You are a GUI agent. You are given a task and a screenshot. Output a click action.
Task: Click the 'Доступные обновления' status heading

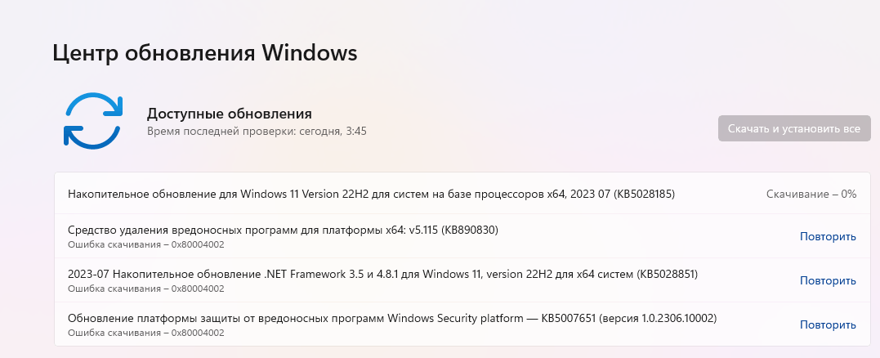(229, 114)
